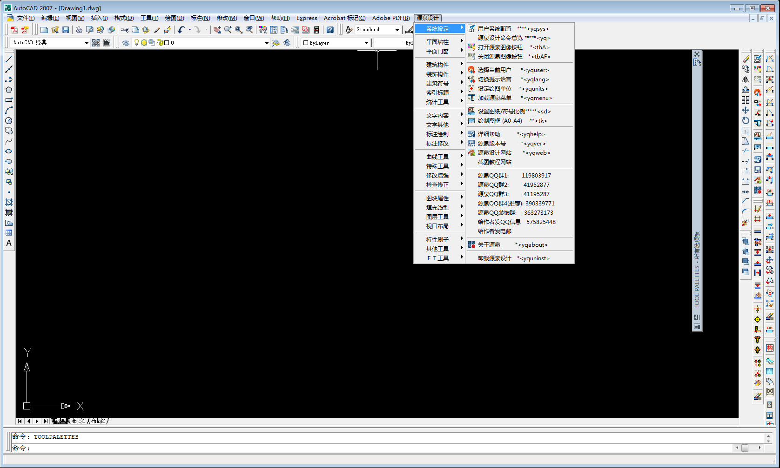Click 详细帮助 menu entry
Screen dimensions: 780x468
(x=520, y=134)
